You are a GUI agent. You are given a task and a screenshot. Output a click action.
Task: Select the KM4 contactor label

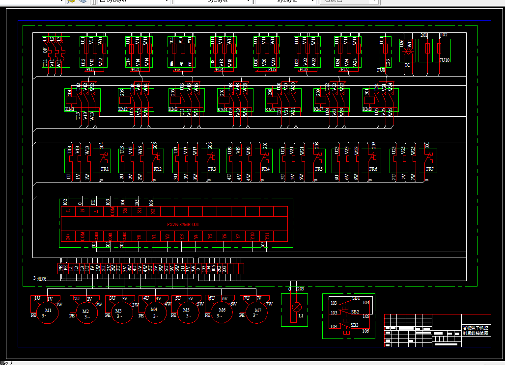pyautogui.click(x=222, y=110)
